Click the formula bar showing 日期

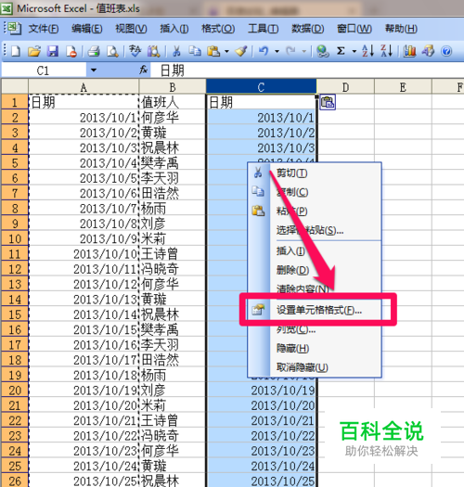[306, 70]
